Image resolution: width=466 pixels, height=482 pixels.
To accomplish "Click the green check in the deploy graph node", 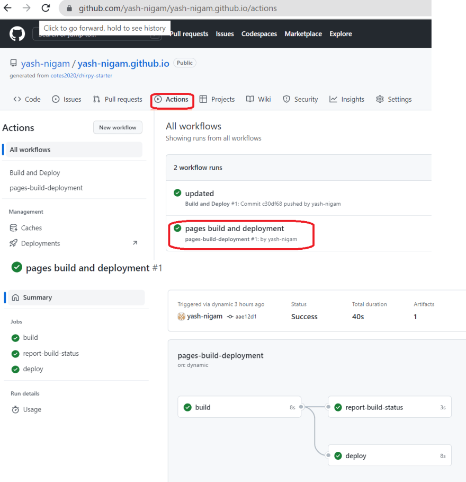I will [x=338, y=455].
